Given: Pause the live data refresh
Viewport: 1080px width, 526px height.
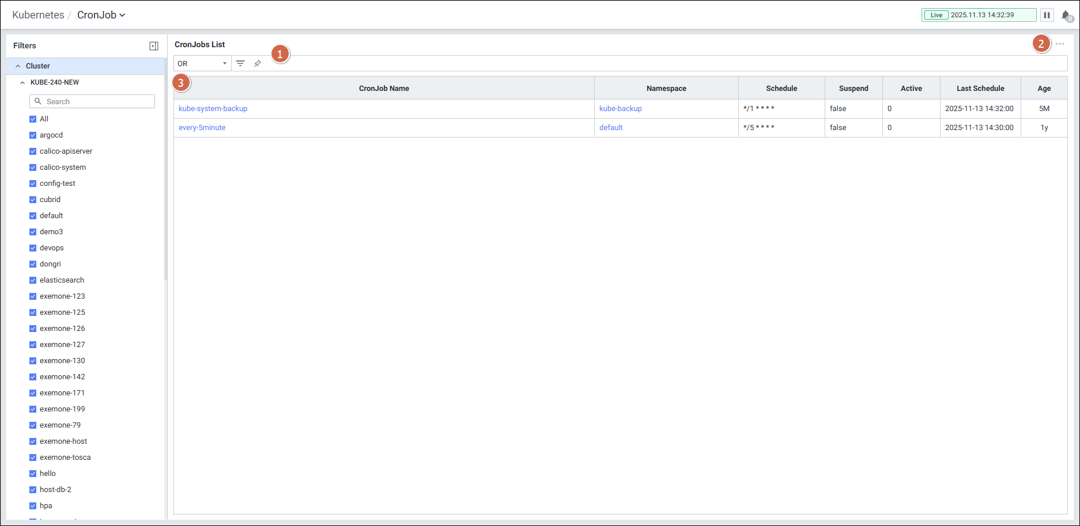Looking at the screenshot, I should click(1047, 15).
